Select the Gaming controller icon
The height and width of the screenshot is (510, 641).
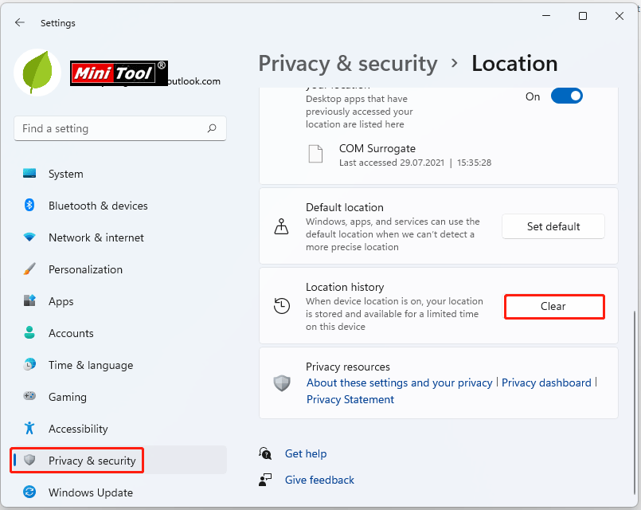[29, 397]
